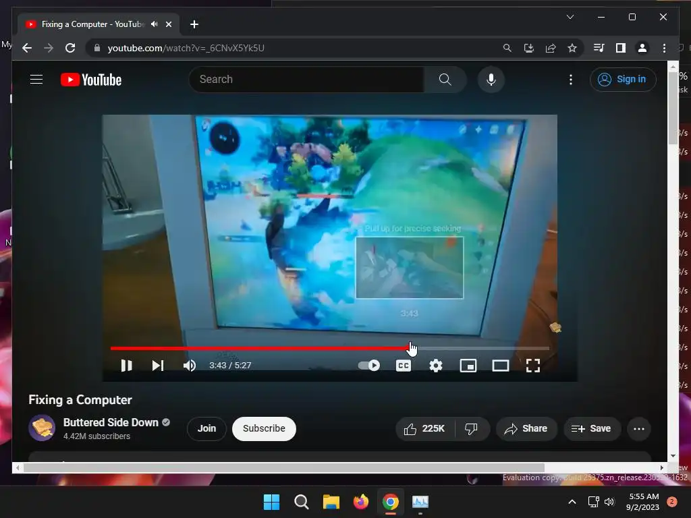Viewport: 691px width, 518px height.
Task: Open Chrome three-dot menu
Action: click(x=664, y=48)
